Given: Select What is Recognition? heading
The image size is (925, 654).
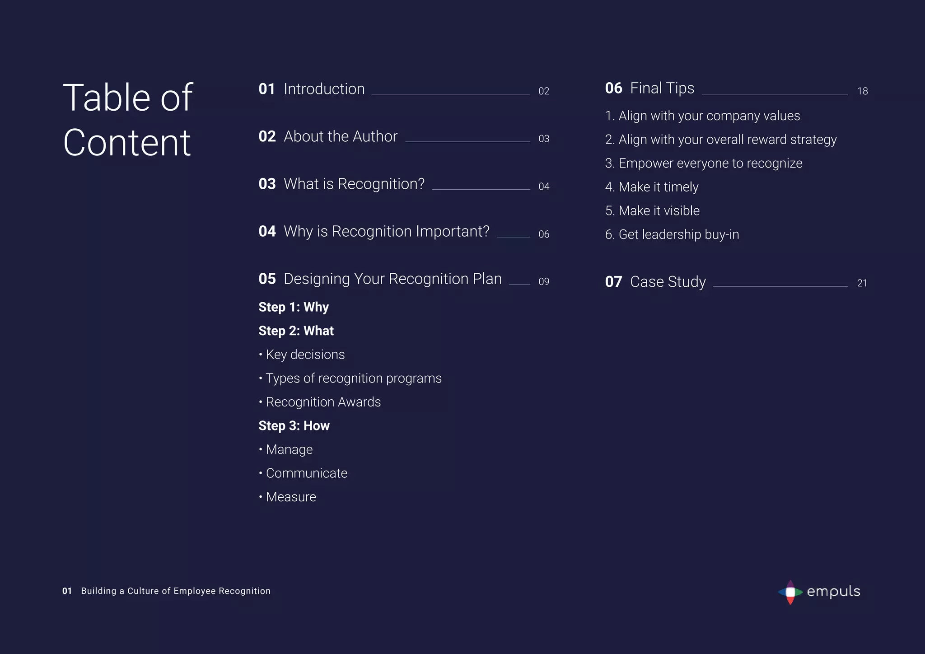Looking at the screenshot, I should (354, 184).
